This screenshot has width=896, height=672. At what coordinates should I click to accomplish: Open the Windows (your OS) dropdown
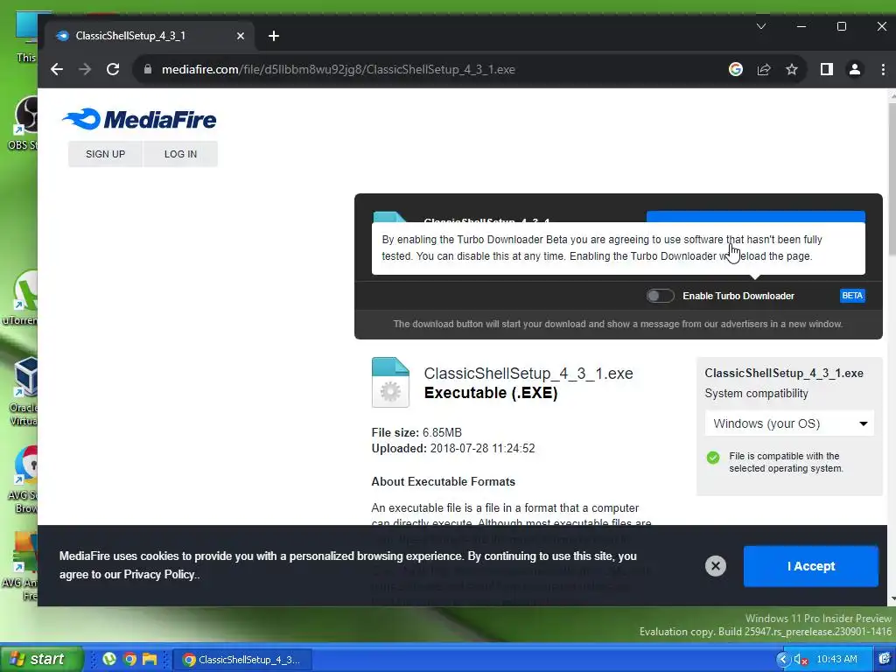pos(789,423)
